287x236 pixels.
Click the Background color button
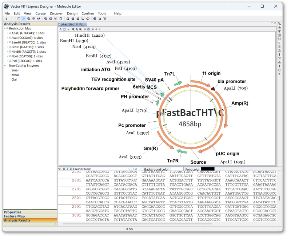156,169
